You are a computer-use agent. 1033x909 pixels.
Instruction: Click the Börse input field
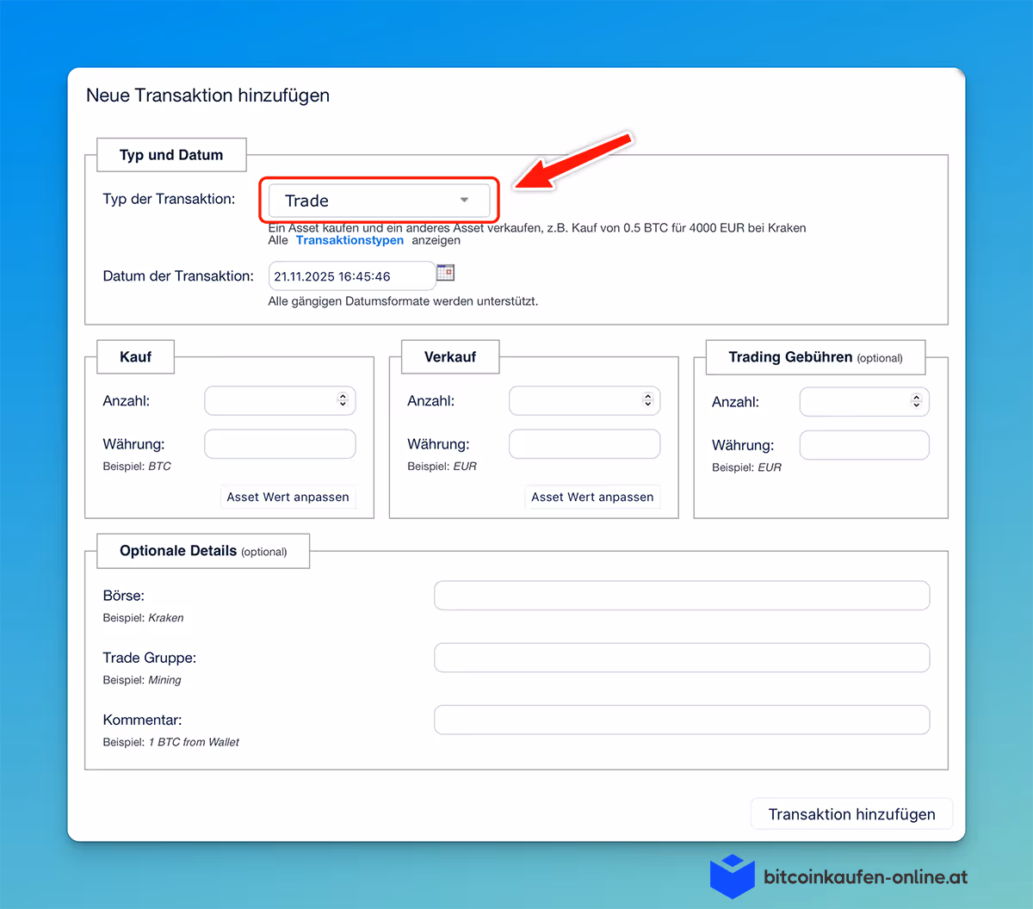(682, 595)
